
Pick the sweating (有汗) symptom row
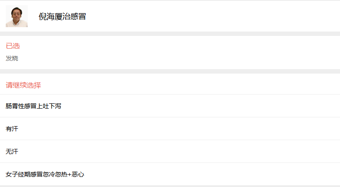12,129
